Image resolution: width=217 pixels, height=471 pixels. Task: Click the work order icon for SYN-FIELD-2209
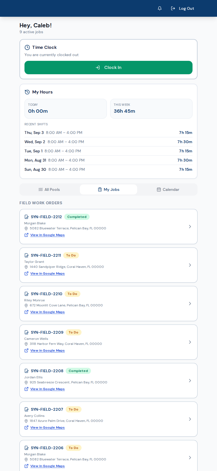pos(27,332)
